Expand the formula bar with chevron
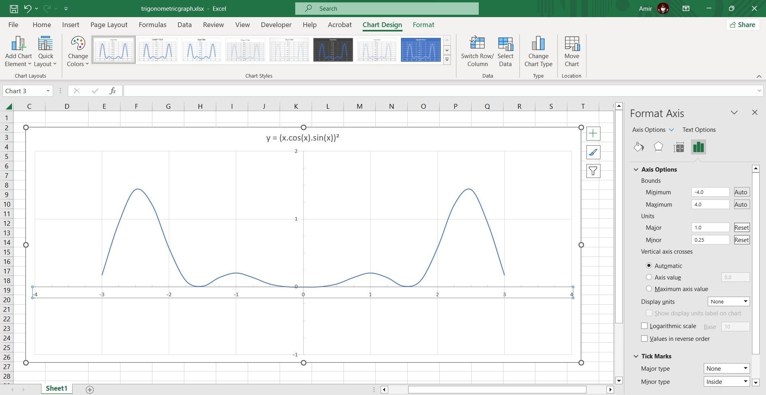Screen dimensions: 766x395 click(759, 91)
